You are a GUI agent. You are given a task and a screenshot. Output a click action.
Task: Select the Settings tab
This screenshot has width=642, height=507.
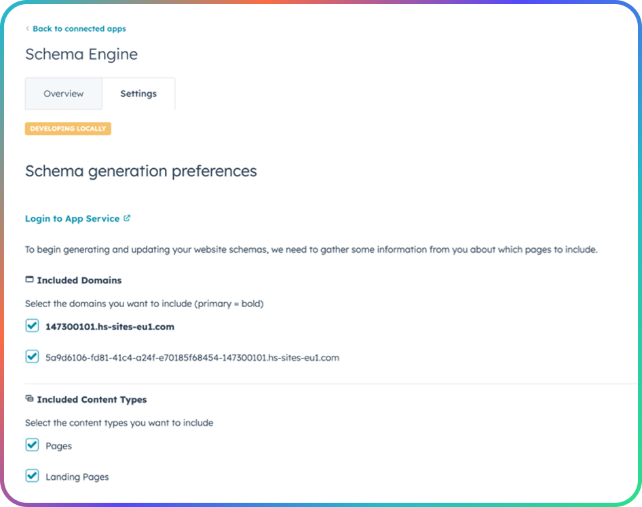tap(138, 94)
